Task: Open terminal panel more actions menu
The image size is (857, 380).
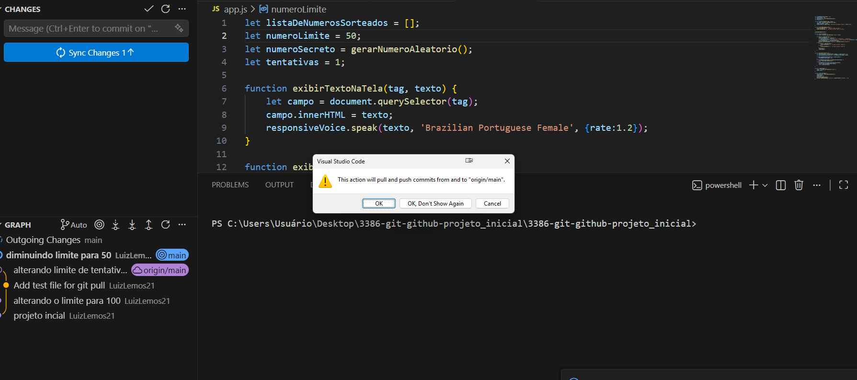Action: click(x=817, y=185)
